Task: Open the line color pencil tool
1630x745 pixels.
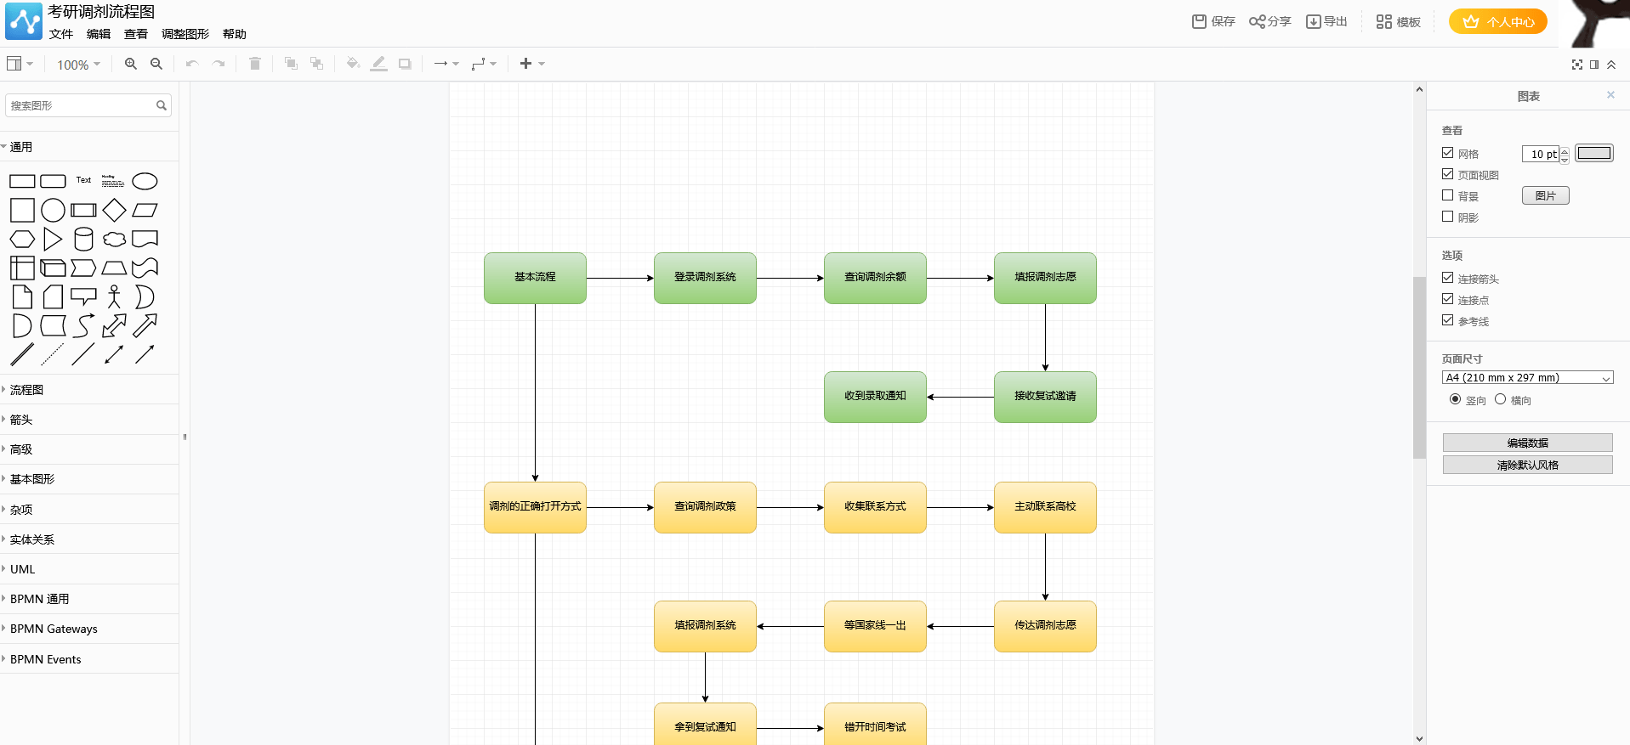Action: click(379, 64)
